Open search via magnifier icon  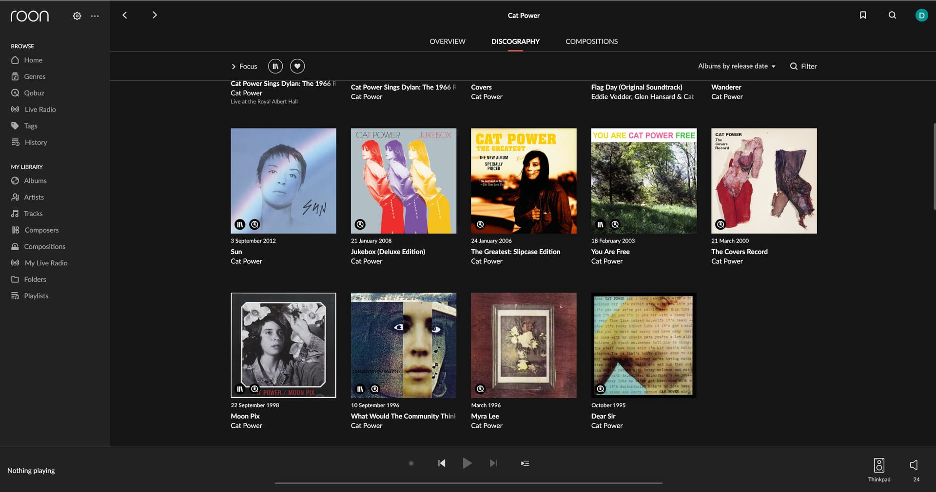[x=892, y=15]
